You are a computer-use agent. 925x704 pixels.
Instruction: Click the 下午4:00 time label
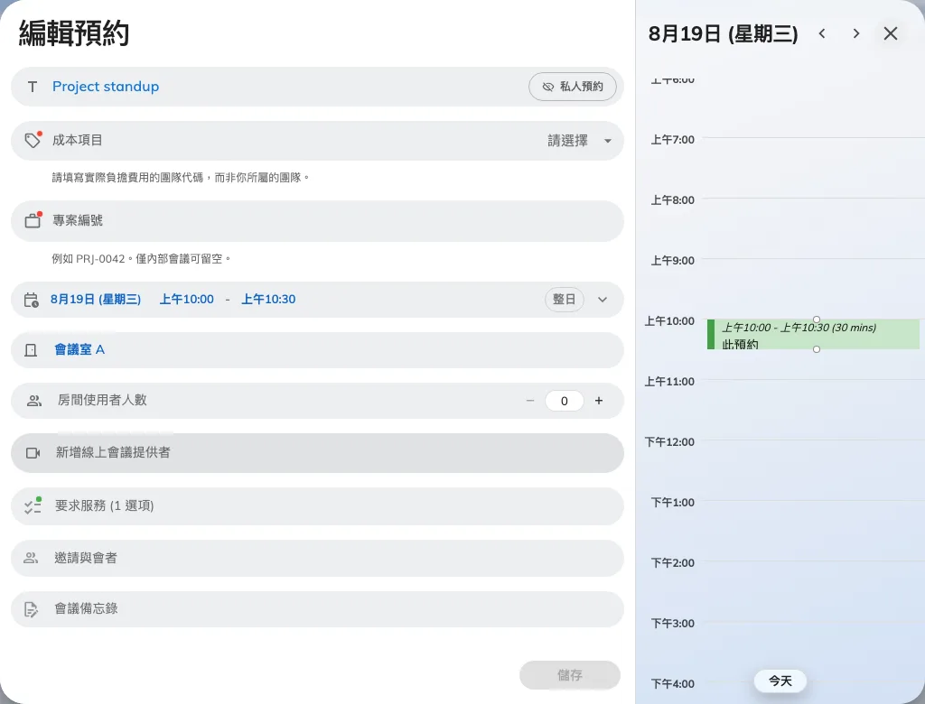tap(672, 684)
